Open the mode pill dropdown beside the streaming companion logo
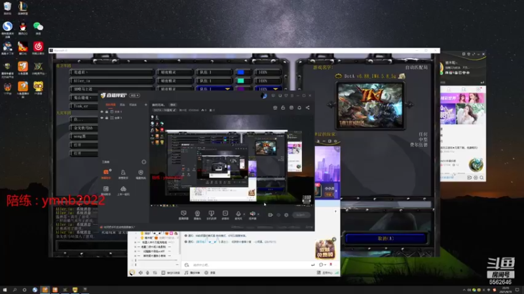 click(x=134, y=95)
